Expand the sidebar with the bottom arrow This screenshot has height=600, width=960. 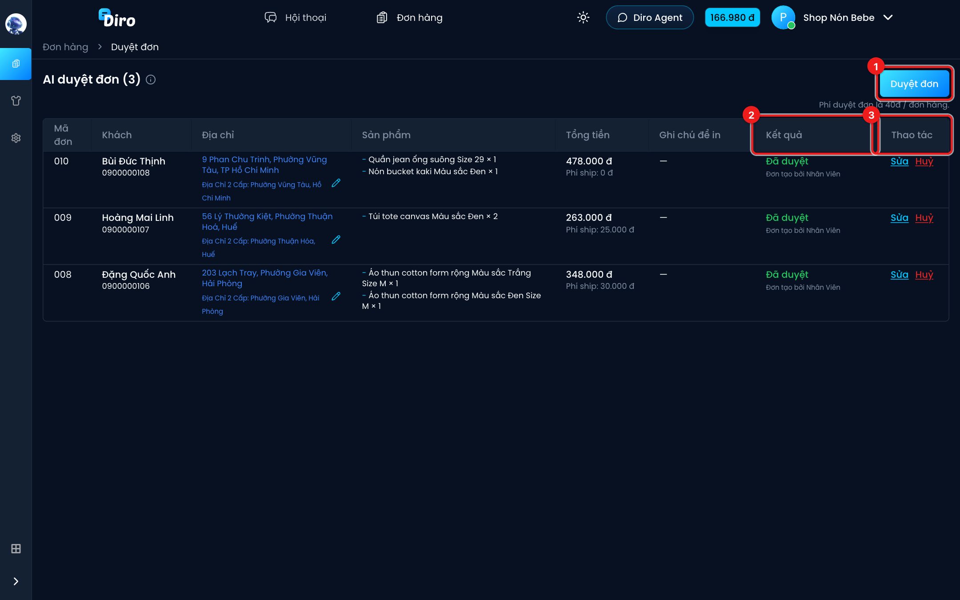pos(16,581)
